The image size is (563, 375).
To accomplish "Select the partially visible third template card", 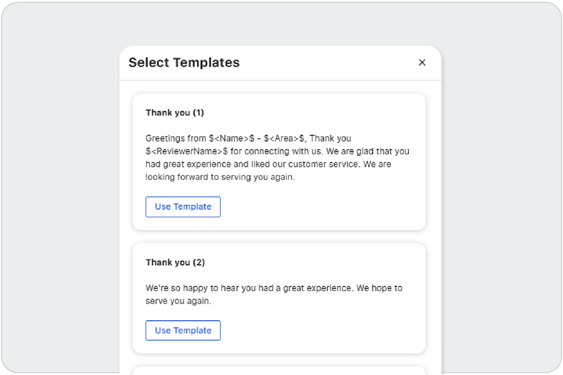I will [x=279, y=371].
